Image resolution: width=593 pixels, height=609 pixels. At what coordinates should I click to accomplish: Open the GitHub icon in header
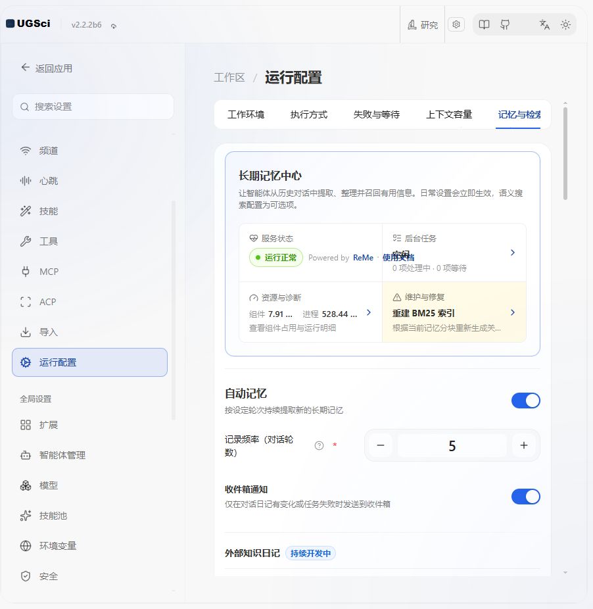point(506,25)
